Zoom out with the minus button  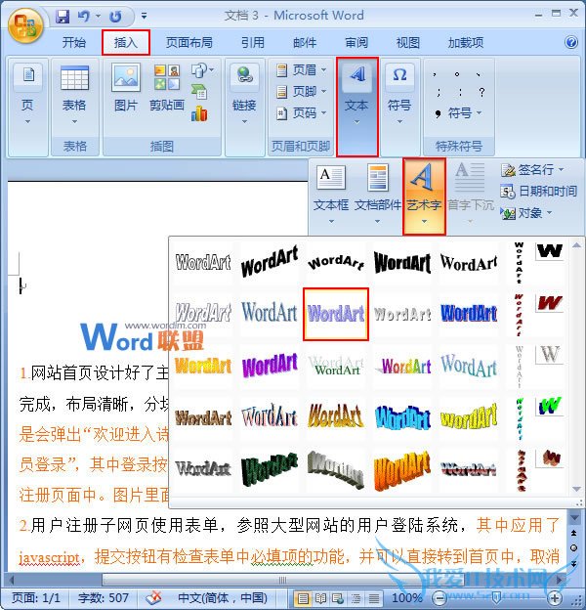[439, 598]
